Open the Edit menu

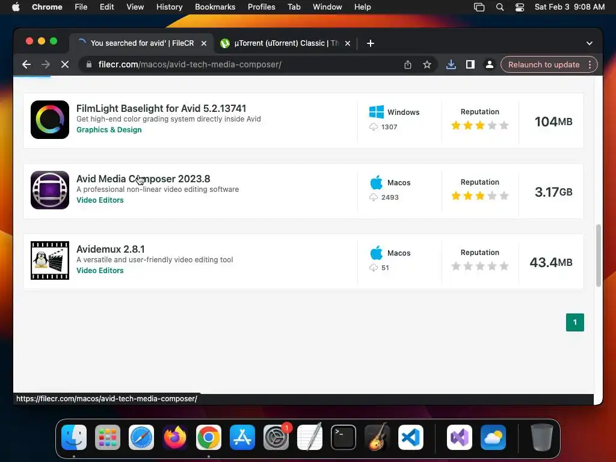(106, 7)
